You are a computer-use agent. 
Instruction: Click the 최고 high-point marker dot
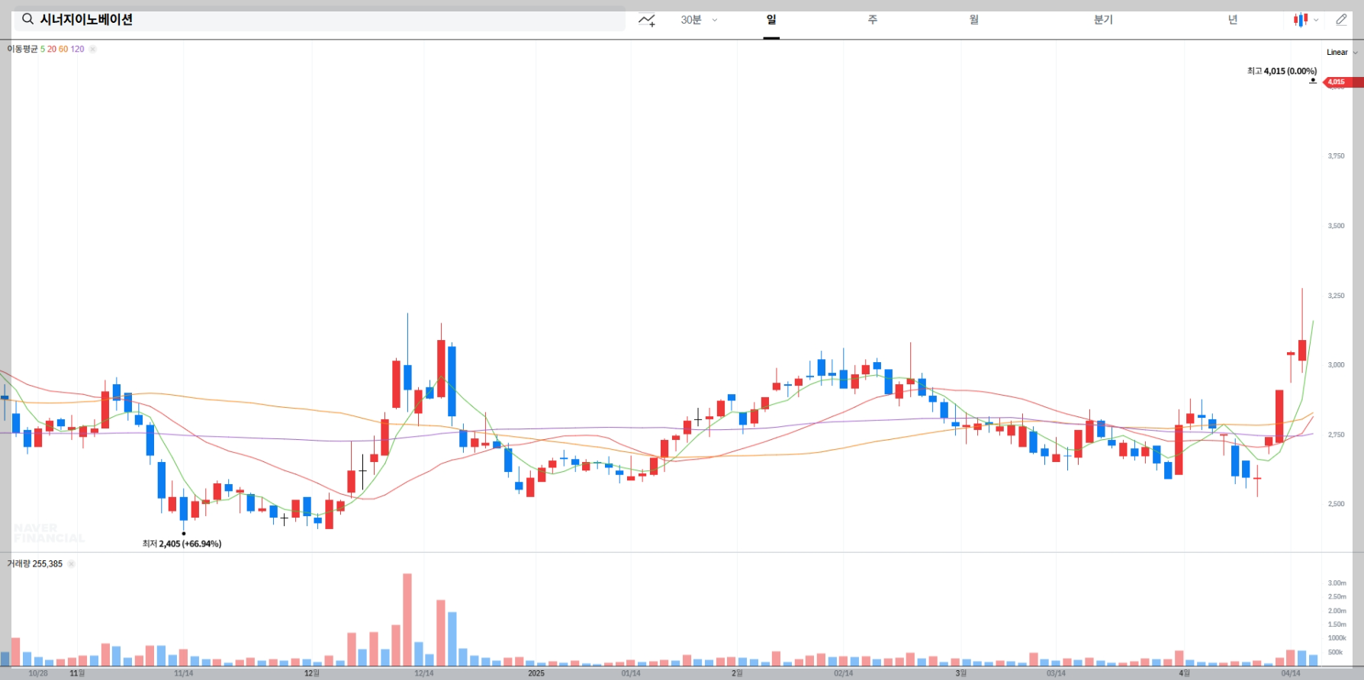pos(1313,81)
